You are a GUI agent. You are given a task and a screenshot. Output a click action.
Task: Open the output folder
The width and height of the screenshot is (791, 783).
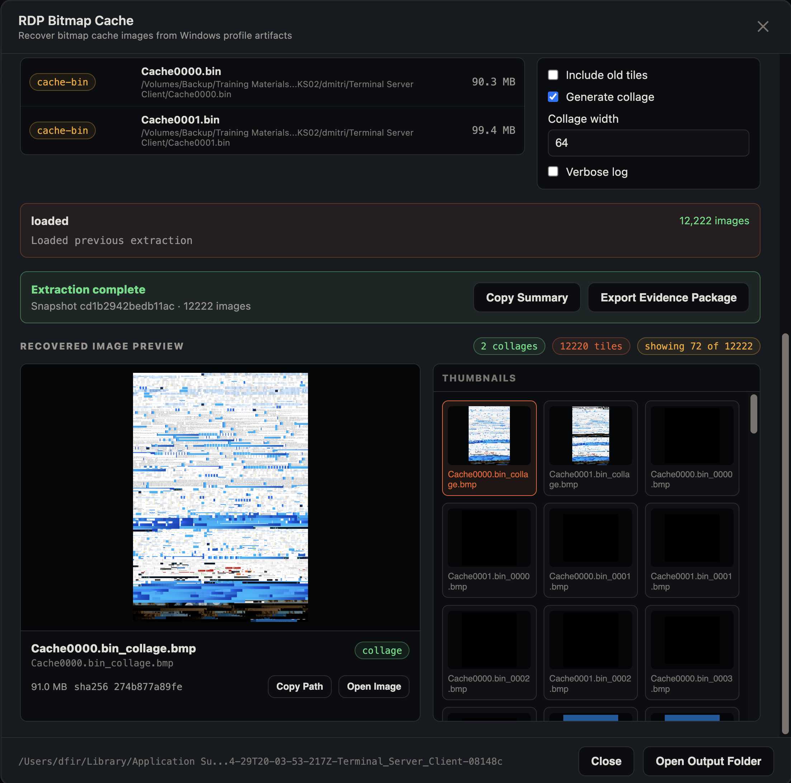tap(708, 761)
